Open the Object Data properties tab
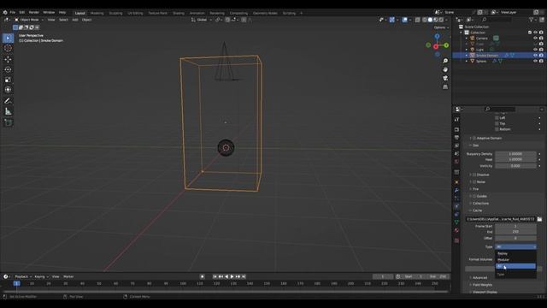This screenshot has width=547, height=308. tap(456, 222)
